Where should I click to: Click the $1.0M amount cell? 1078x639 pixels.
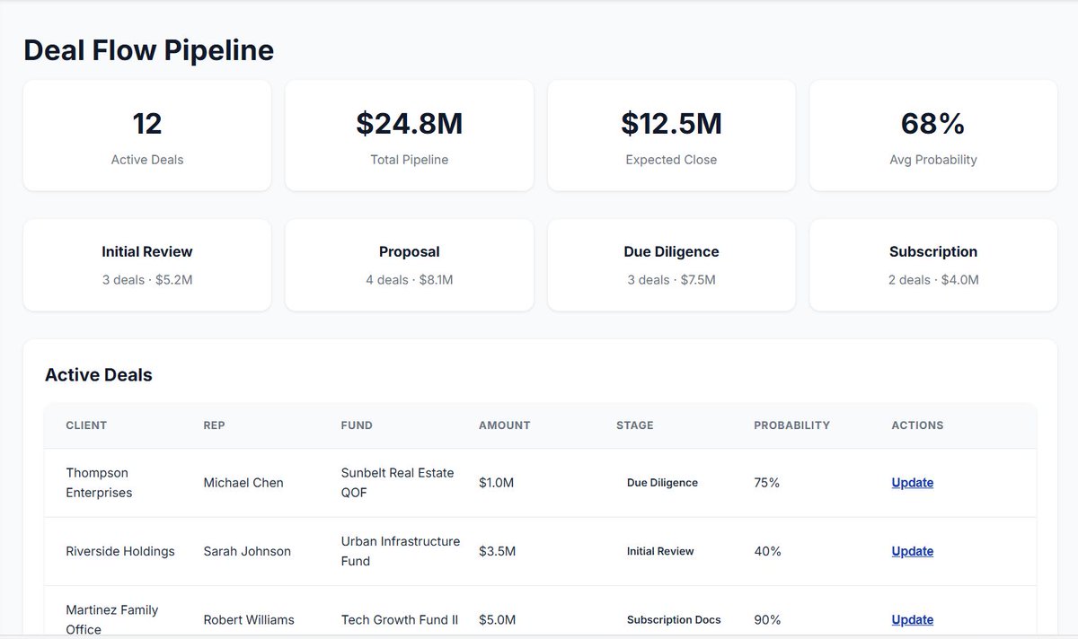point(496,483)
